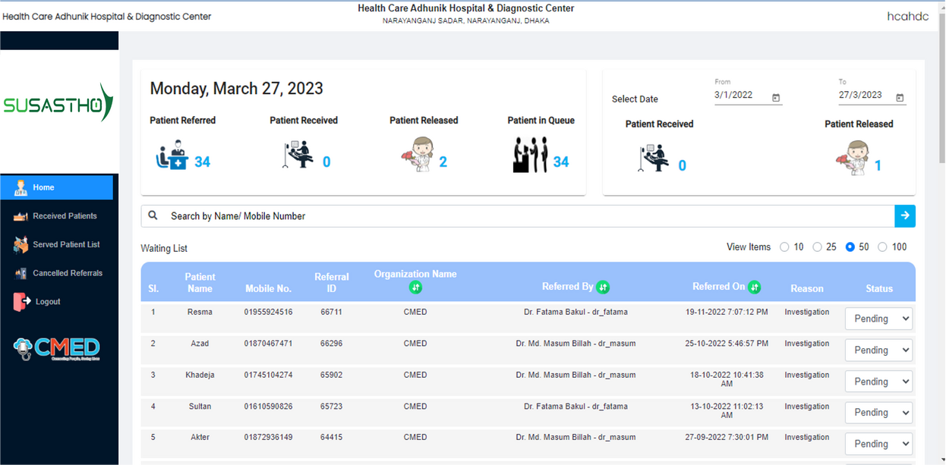946x465 pixels.
Task: Sort by Organization Name
Action: pyautogui.click(x=415, y=287)
